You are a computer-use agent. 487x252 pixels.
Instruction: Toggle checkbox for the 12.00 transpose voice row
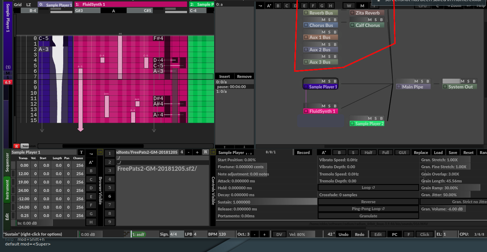(14, 174)
